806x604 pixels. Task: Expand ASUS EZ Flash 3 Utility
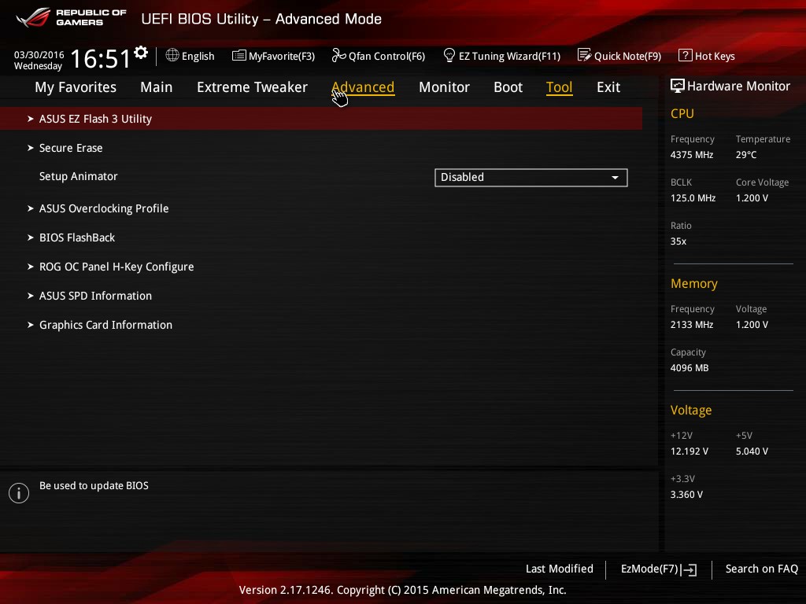[321, 119]
